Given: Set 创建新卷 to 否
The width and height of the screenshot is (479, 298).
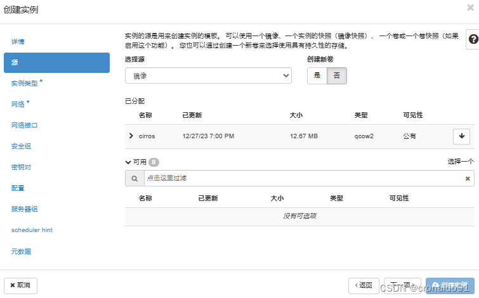Looking at the screenshot, I should [x=337, y=75].
